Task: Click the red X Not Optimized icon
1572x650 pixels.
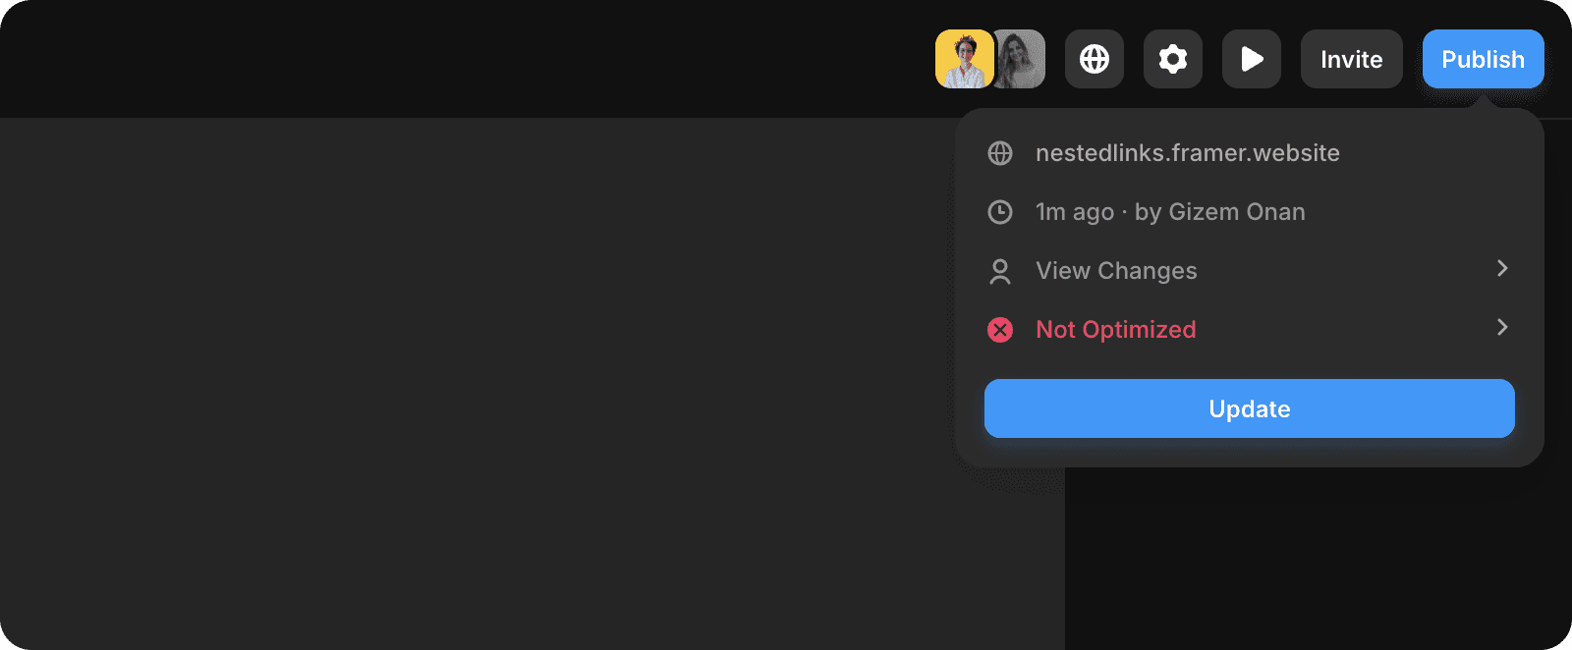Action: click(x=1000, y=330)
